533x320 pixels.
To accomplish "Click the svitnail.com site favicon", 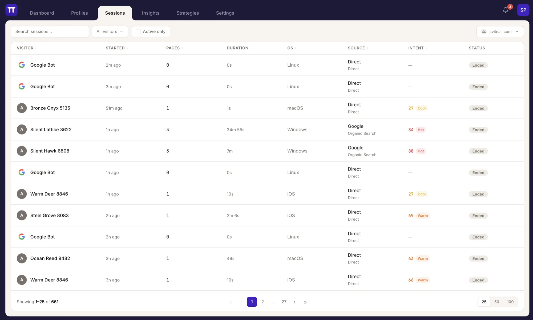I will [x=484, y=31].
